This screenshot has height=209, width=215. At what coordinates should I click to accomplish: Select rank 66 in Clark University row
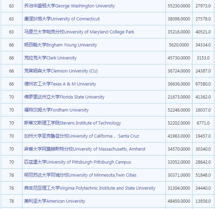[x=12, y=58]
